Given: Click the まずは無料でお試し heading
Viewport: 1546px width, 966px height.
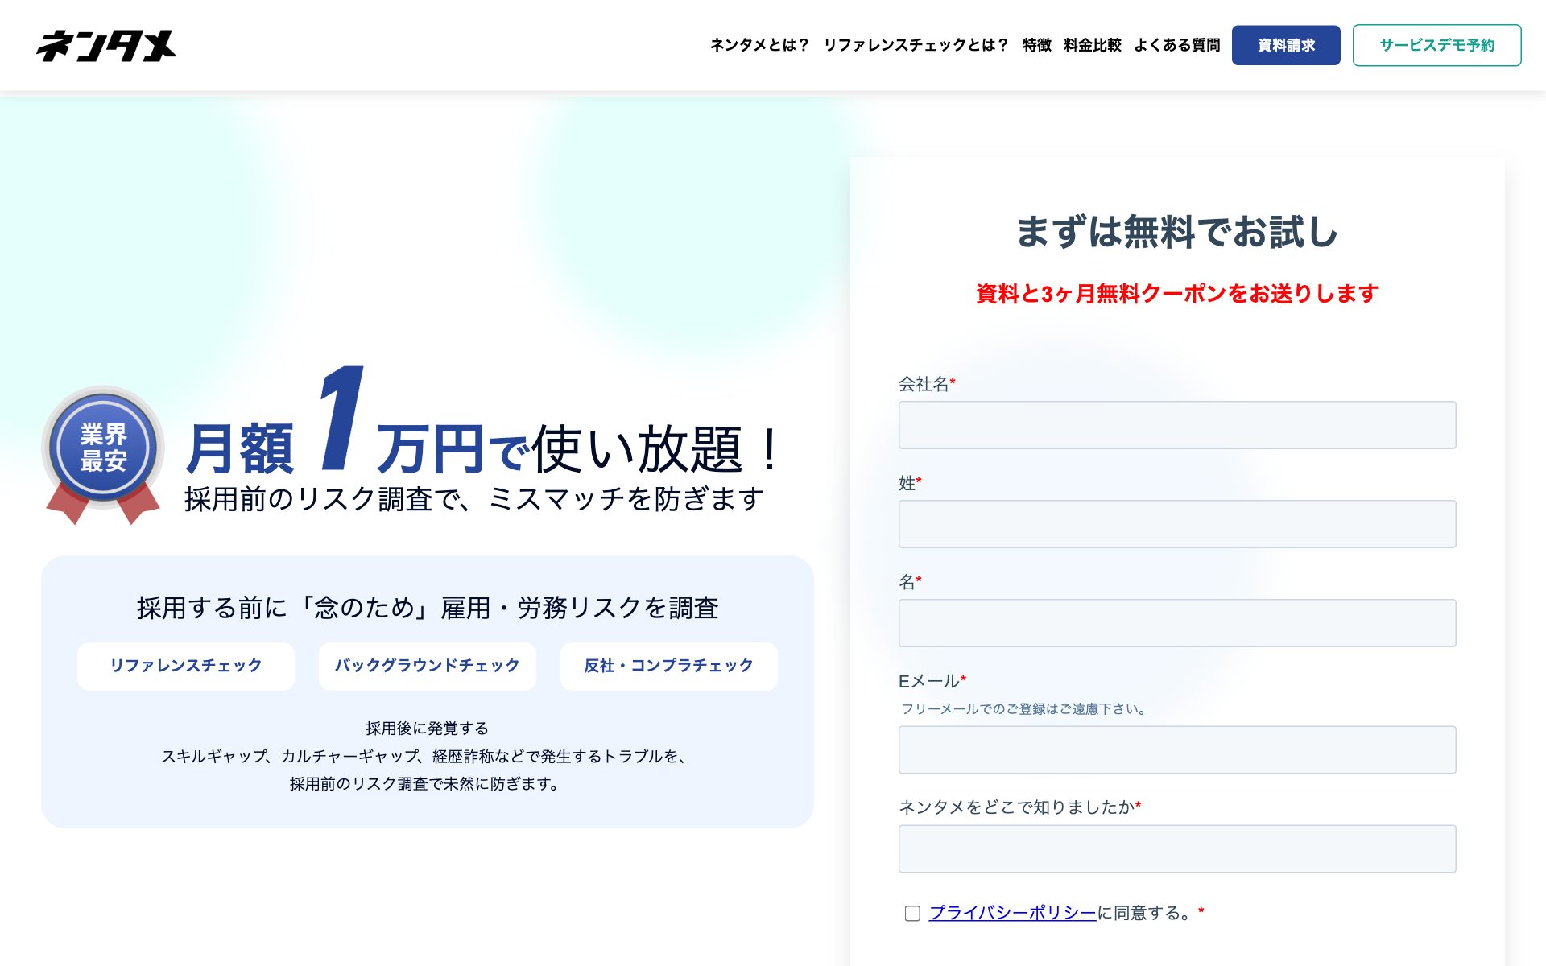Looking at the screenshot, I should [1177, 232].
